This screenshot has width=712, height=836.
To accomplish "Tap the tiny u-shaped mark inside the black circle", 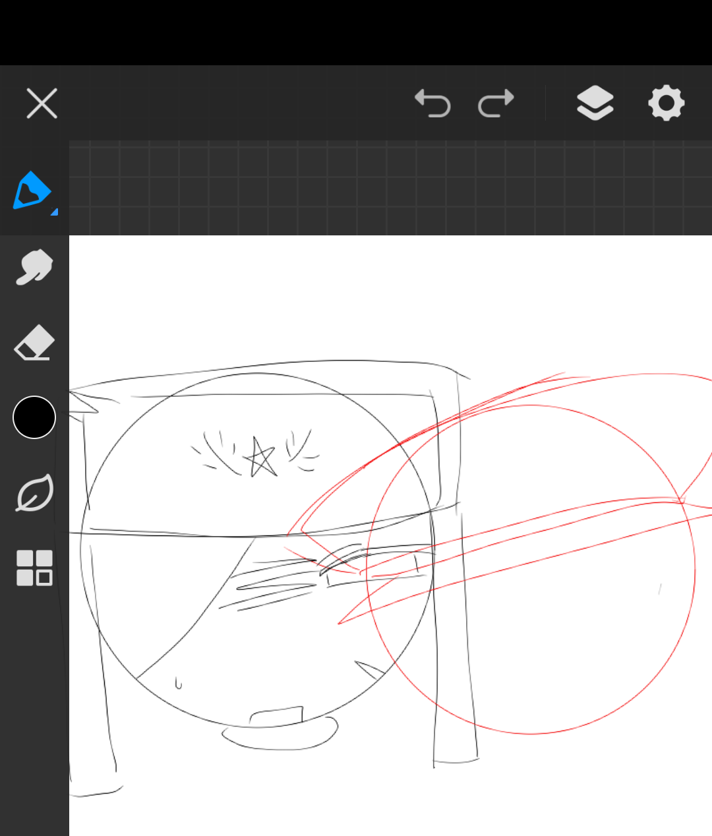I will pos(178,684).
